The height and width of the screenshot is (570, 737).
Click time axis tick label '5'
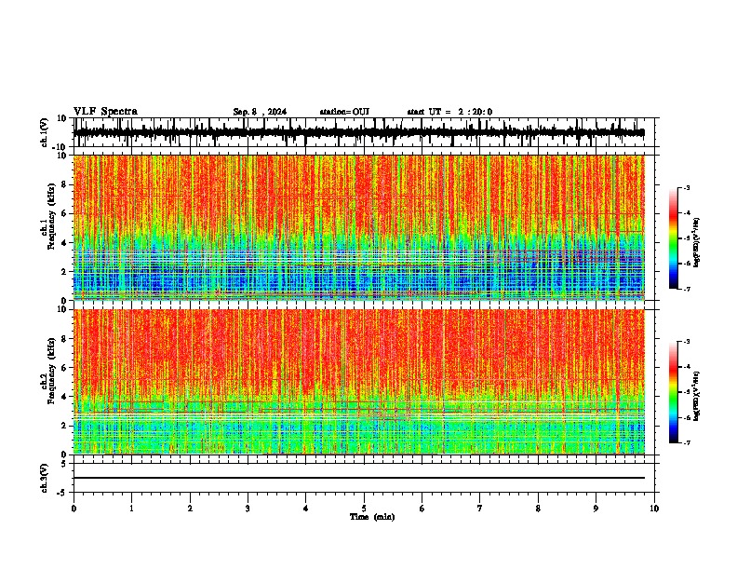click(364, 509)
